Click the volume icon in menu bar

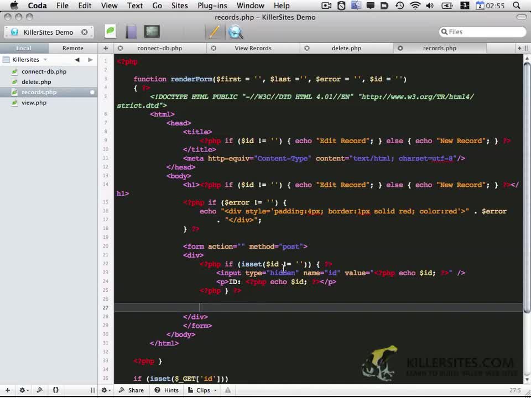pyautogui.click(x=430, y=6)
